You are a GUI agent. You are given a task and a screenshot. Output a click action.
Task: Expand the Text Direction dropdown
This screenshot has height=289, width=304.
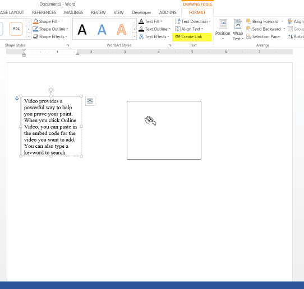209,21
